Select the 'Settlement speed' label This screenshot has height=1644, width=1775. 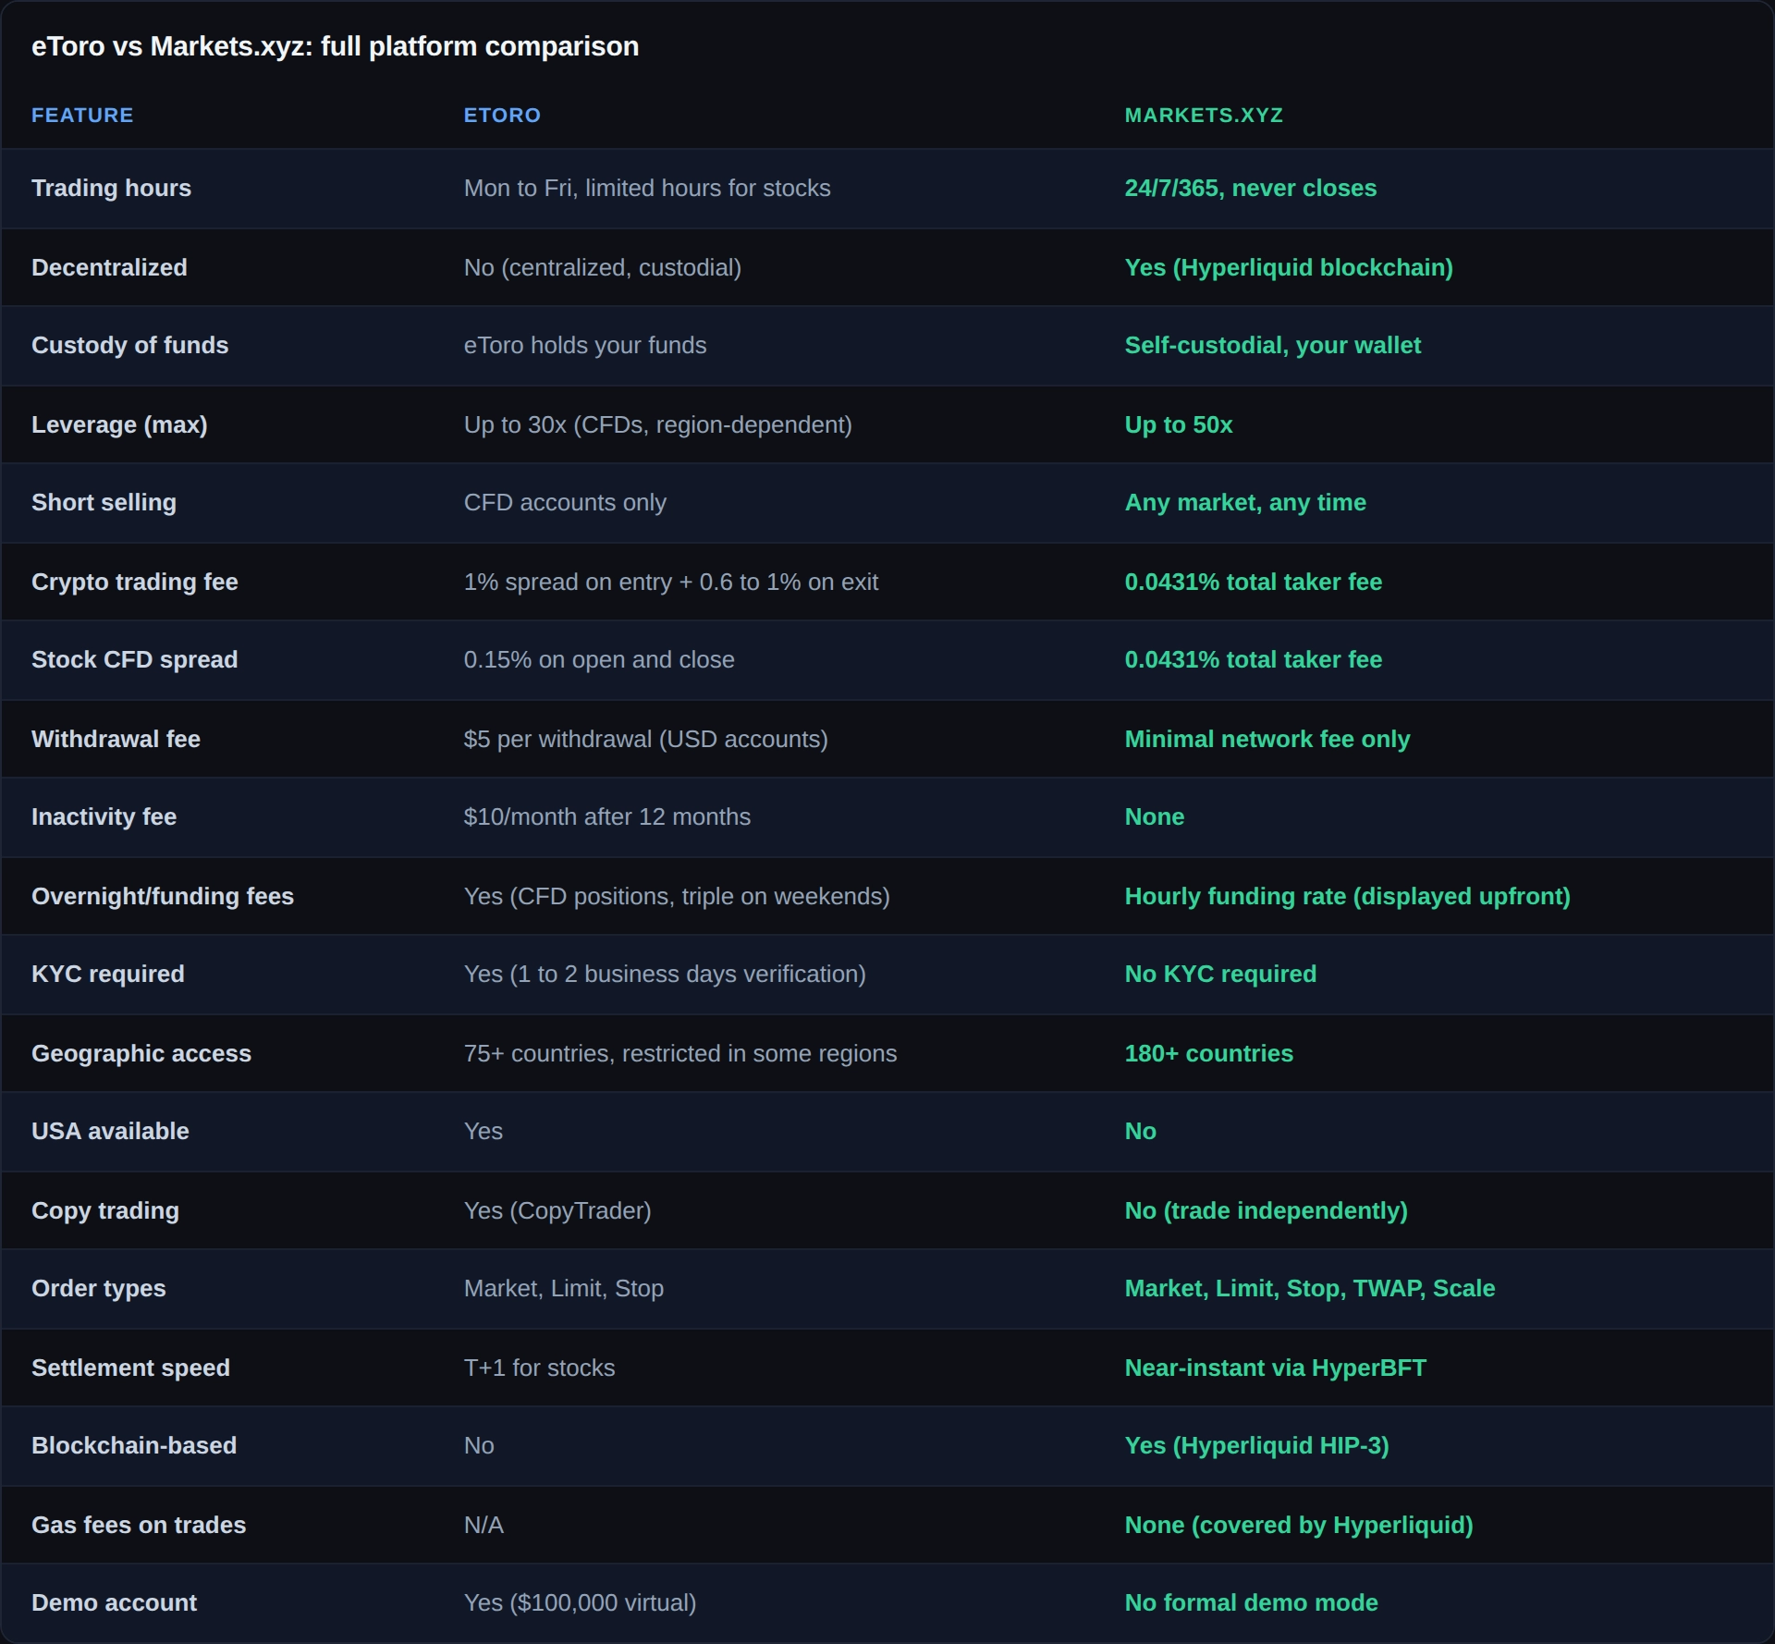(130, 1368)
